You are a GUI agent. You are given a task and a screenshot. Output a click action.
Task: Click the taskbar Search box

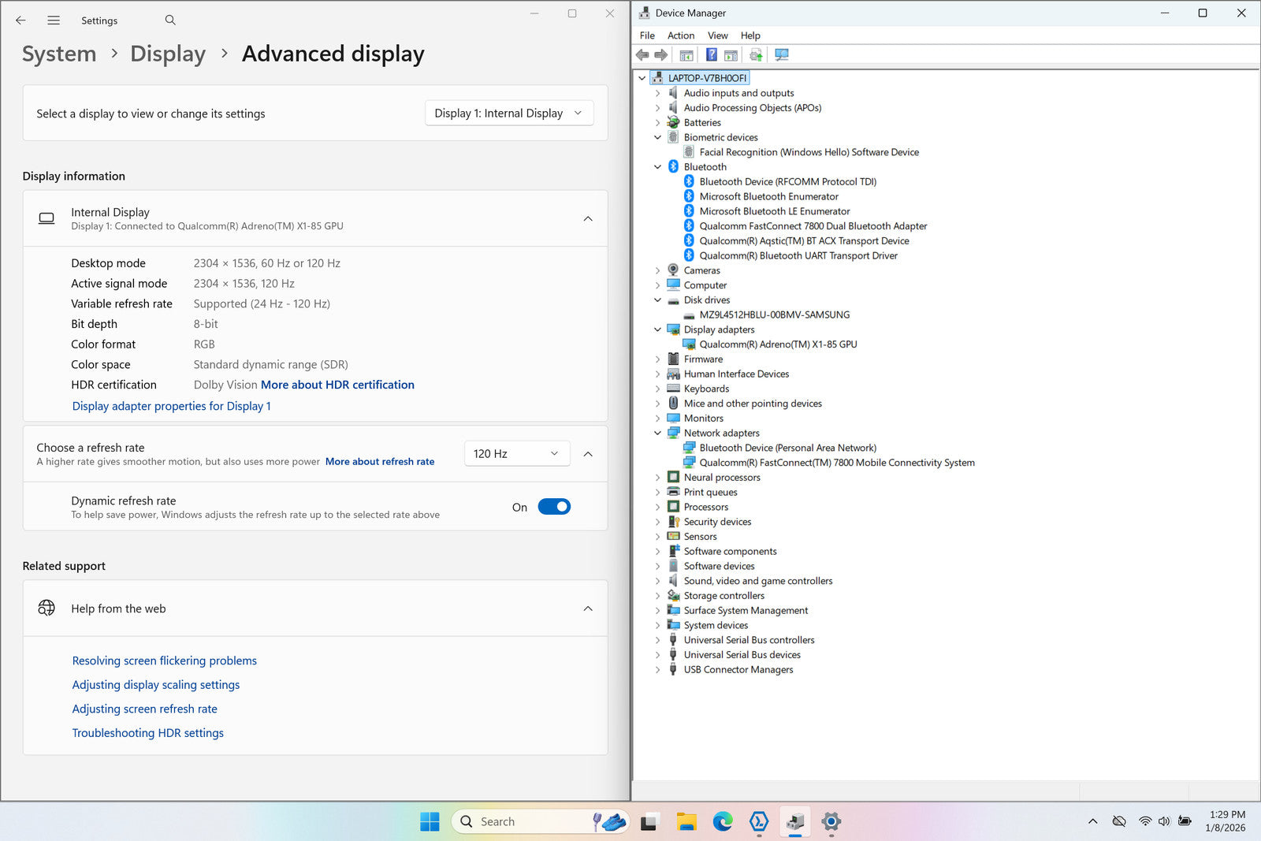[x=520, y=822]
